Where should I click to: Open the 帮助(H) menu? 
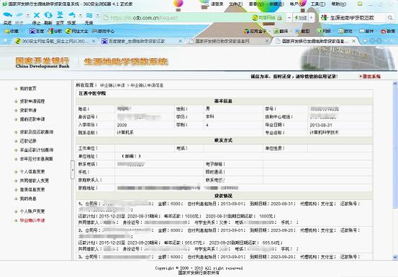[x=338, y=4]
